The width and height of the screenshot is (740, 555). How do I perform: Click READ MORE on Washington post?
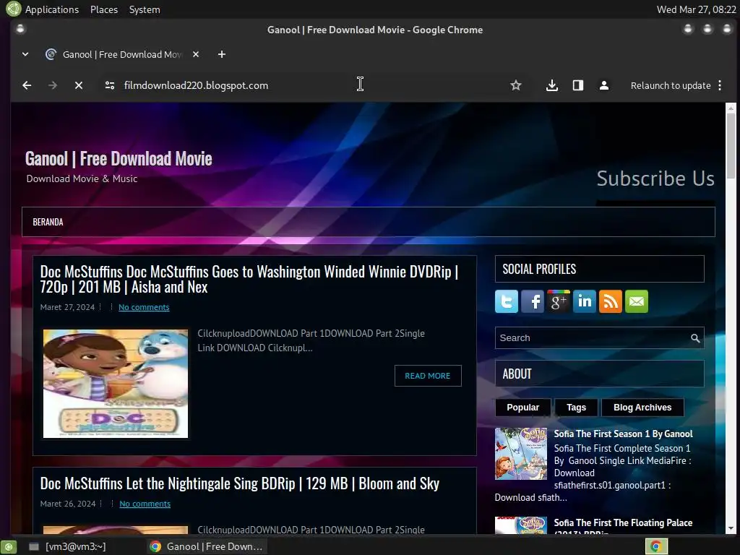coord(428,376)
